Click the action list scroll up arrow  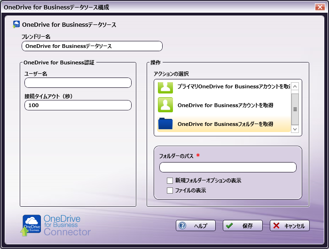295,86
